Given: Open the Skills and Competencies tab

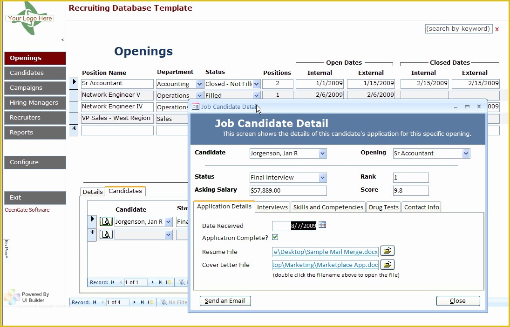Looking at the screenshot, I should (328, 207).
